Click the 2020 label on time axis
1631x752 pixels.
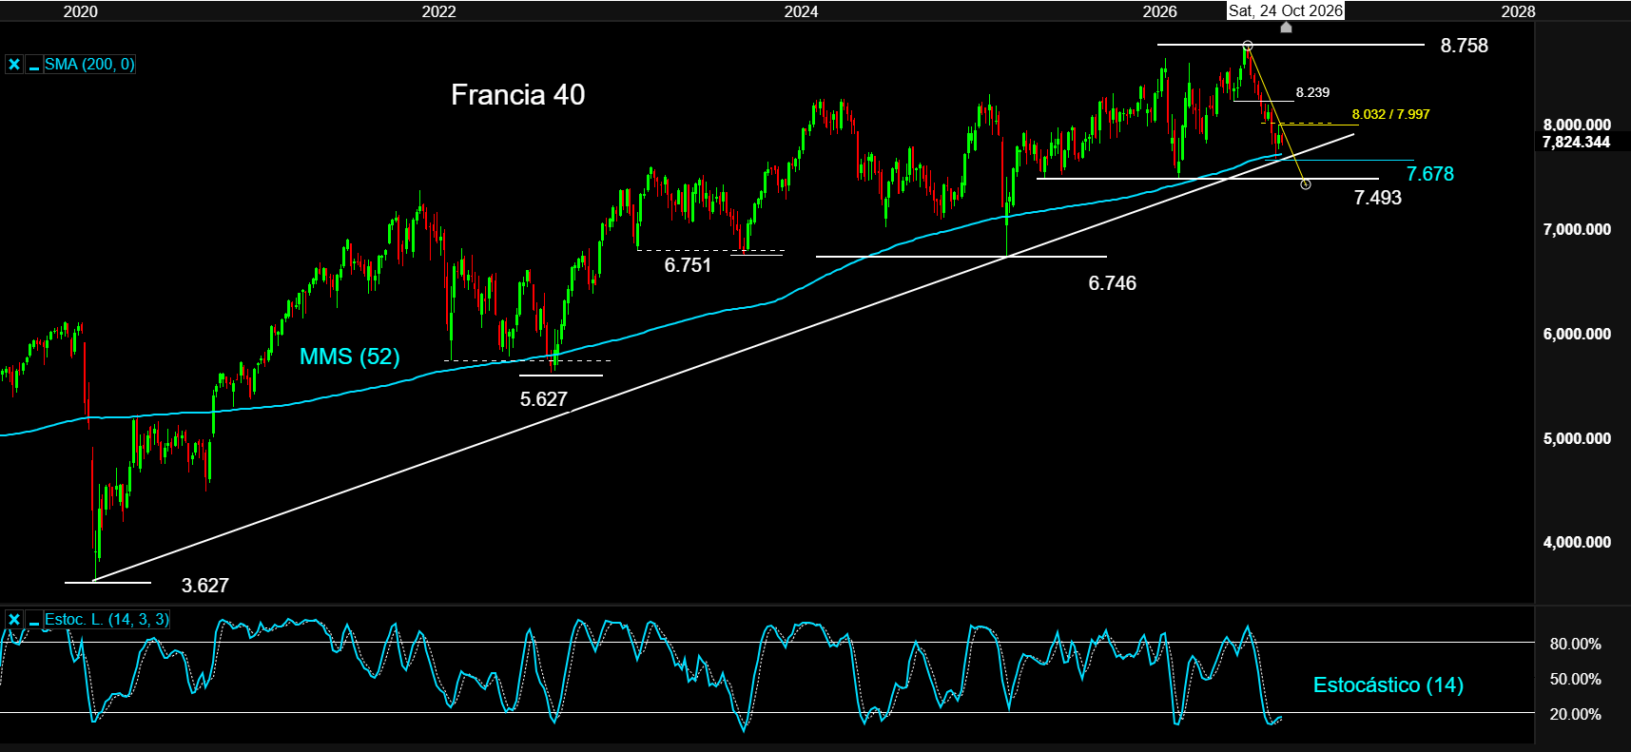[x=80, y=11]
